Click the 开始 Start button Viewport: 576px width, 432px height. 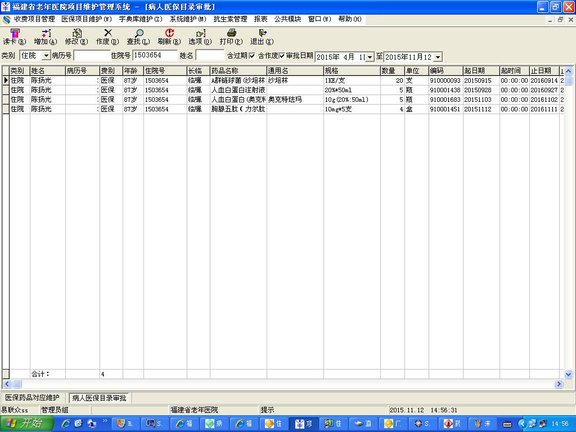tap(26, 424)
